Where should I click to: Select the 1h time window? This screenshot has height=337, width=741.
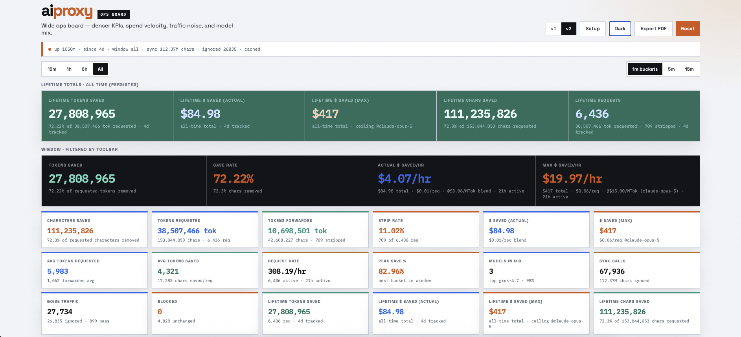[69, 69]
